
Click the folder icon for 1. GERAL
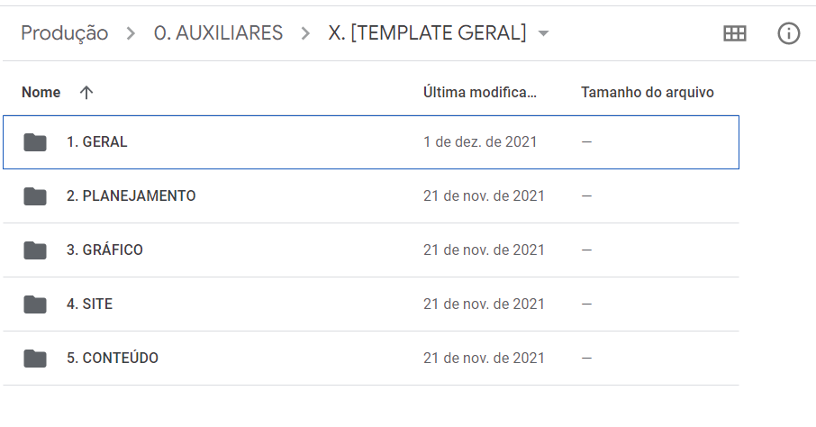pos(35,142)
